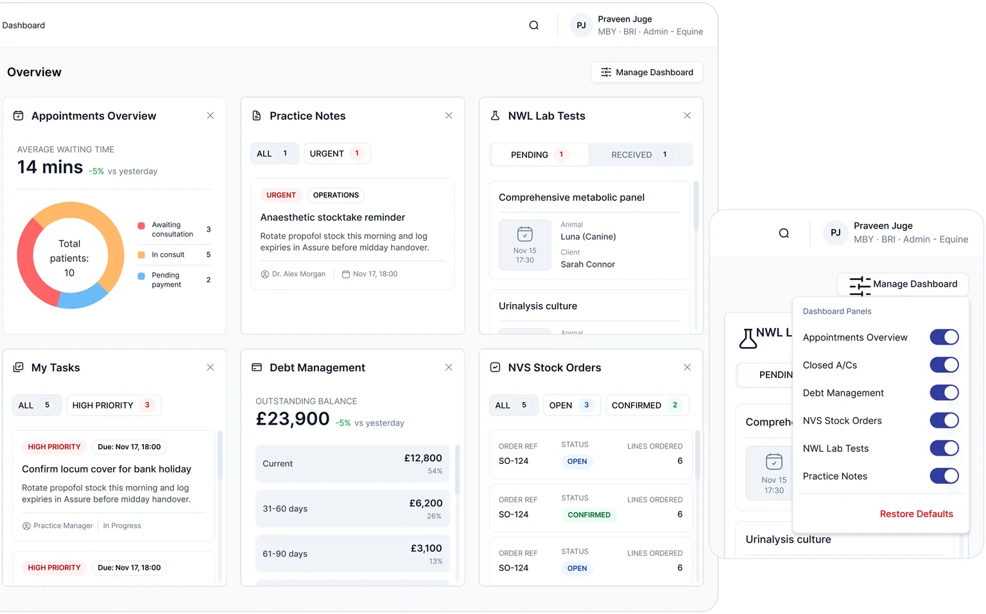The width and height of the screenshot is (986, 614).
Task: Click the Debt Management list scrollbar
Action: pyautogui.click(x=458, y=468)
